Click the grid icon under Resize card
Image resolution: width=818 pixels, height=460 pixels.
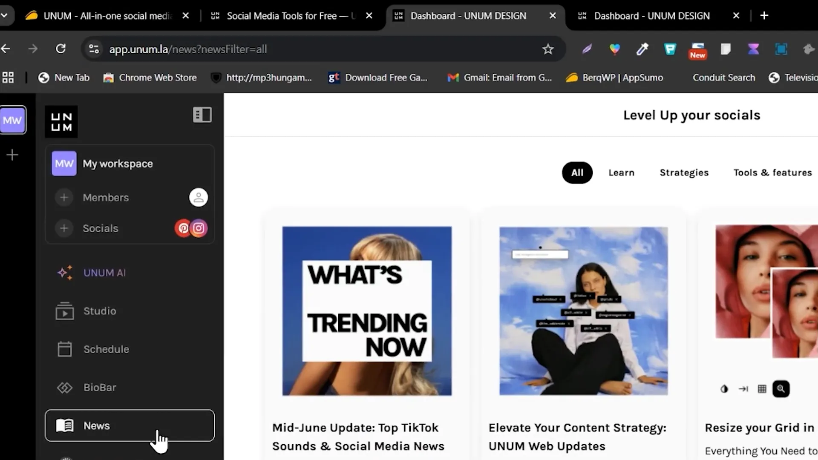pos(762,389)
